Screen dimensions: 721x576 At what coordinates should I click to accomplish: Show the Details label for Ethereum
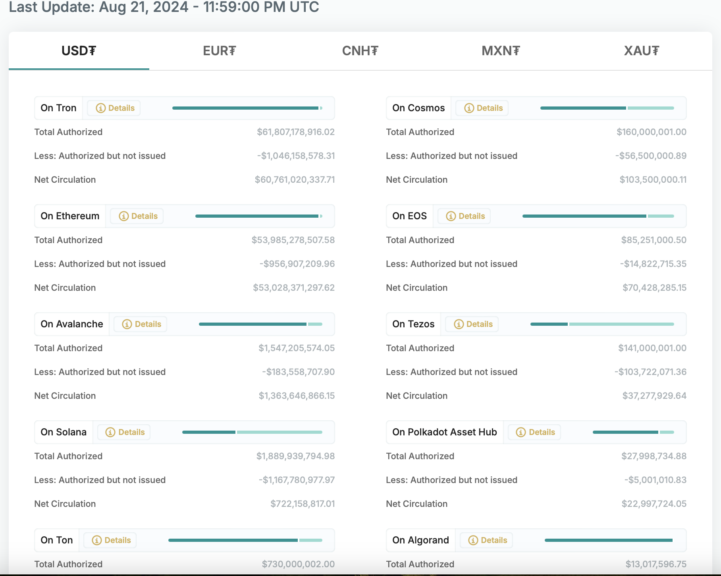pyautogui.click(x=145, y=216)
